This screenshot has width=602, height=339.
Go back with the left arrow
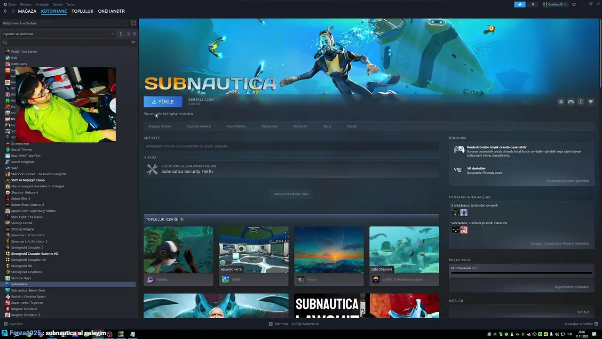(5, 11)
